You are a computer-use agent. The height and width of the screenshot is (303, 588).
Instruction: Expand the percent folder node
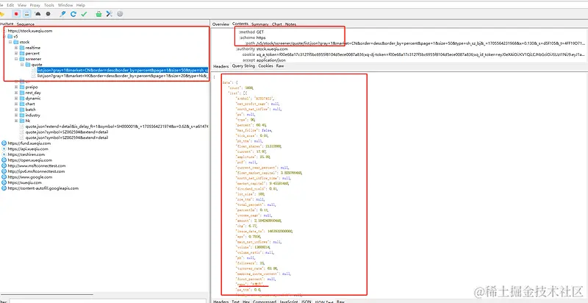16,53
